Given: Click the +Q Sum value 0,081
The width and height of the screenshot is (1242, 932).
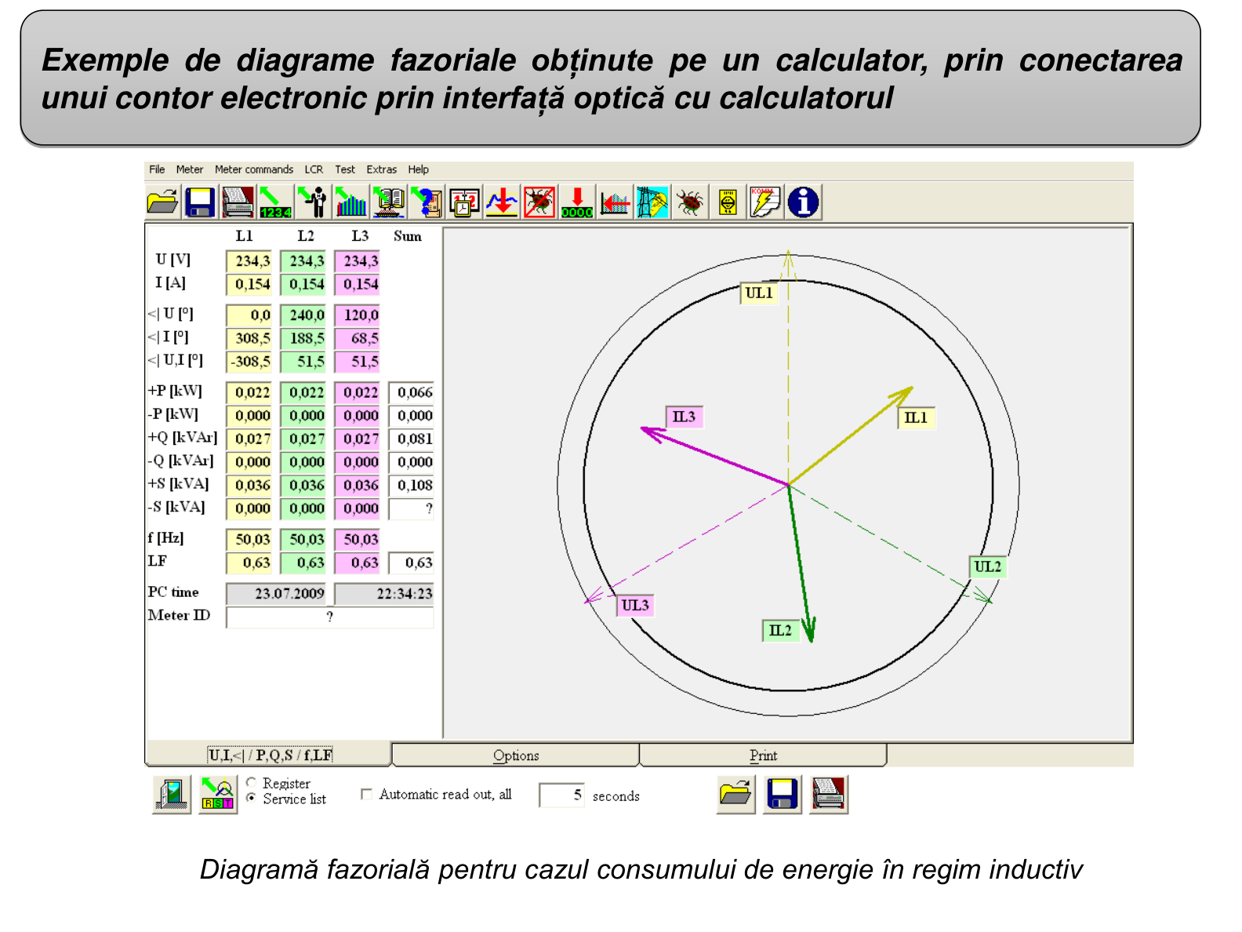Looking at the screenshot, I should tap(412, 439).
